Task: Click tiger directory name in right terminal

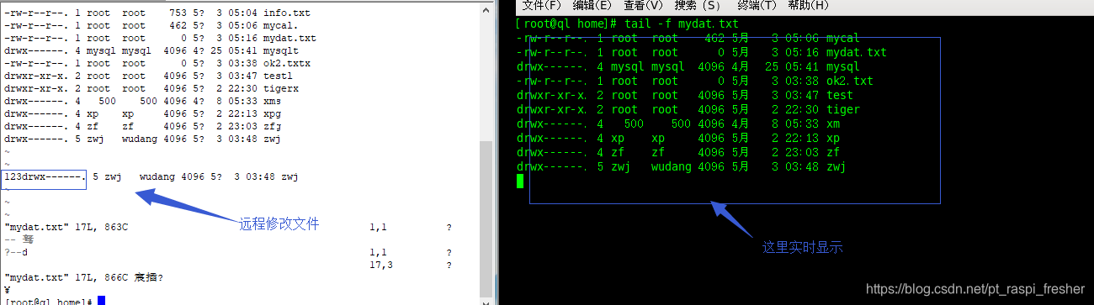Action: (843, 109)
